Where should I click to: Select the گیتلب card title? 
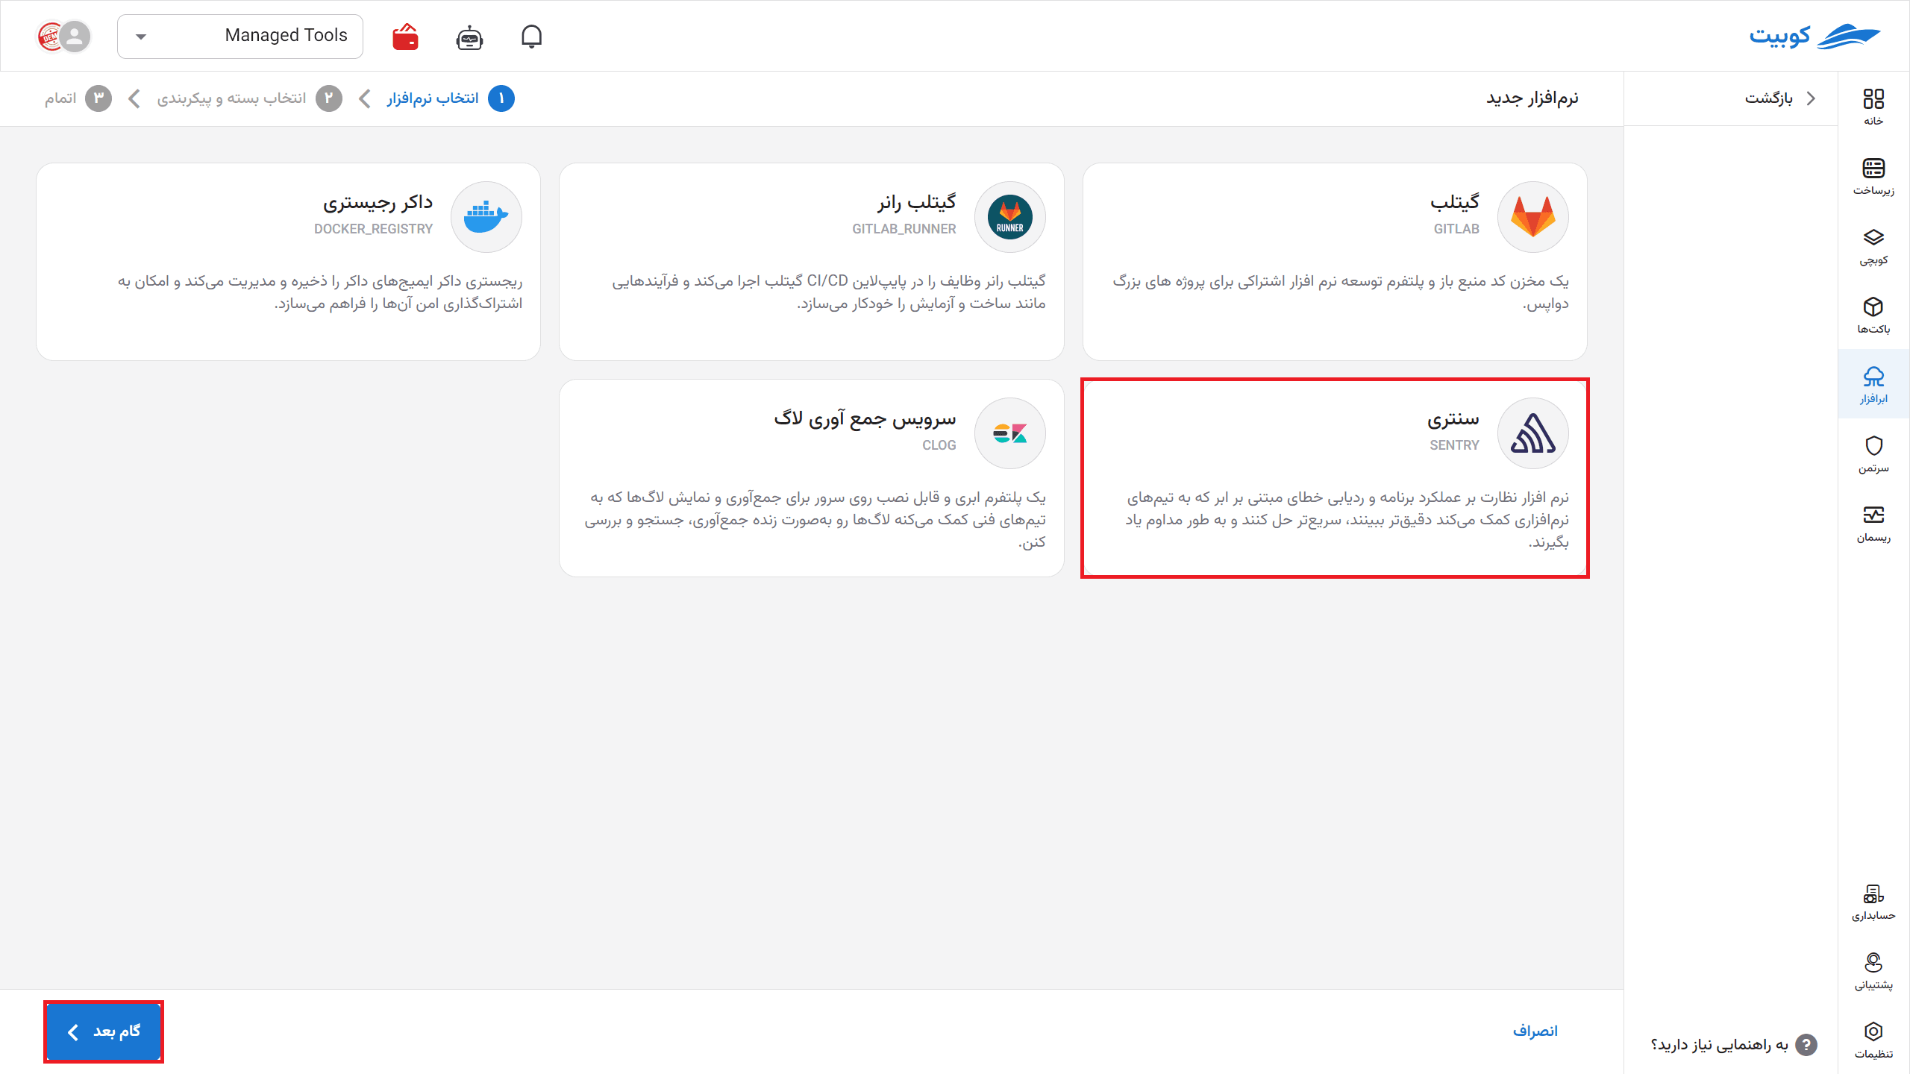(1455, 202)
